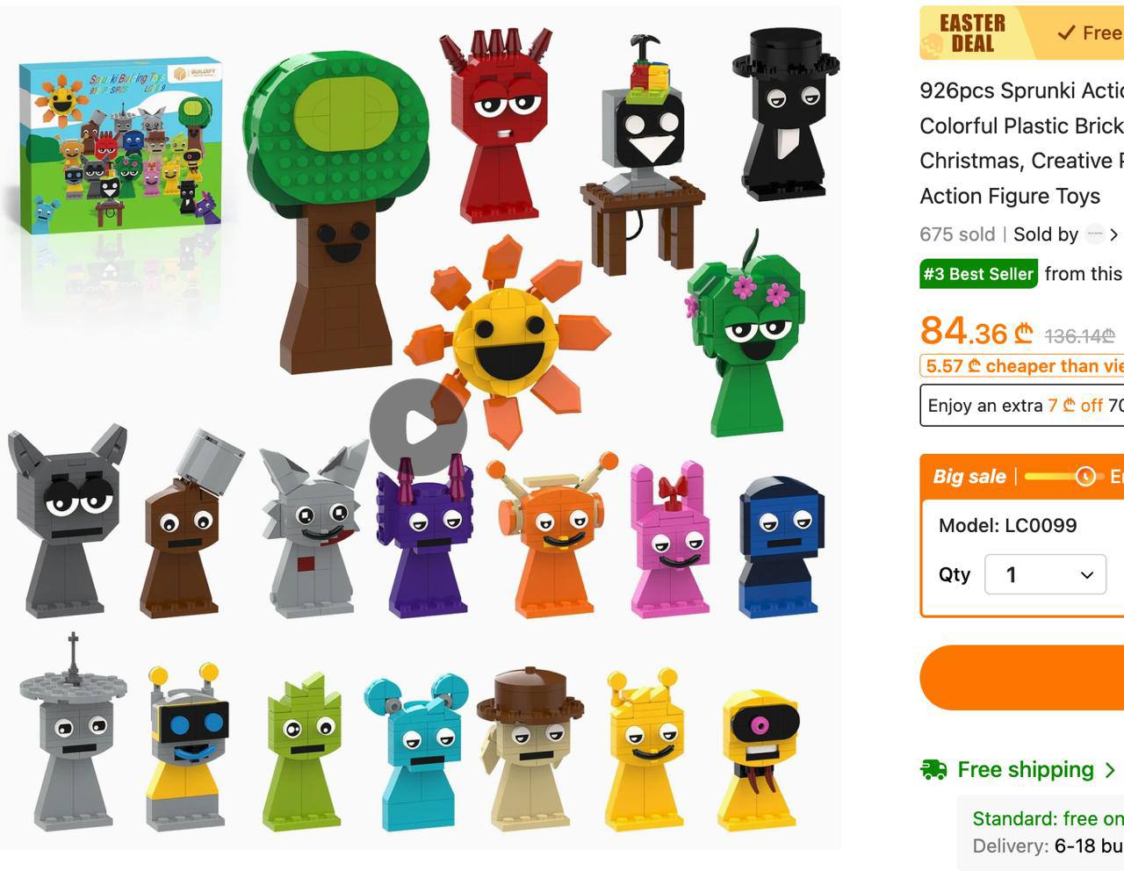Open Free shipping details arrow
This screenshot has height=871, width=1124.
(1110, 770)
